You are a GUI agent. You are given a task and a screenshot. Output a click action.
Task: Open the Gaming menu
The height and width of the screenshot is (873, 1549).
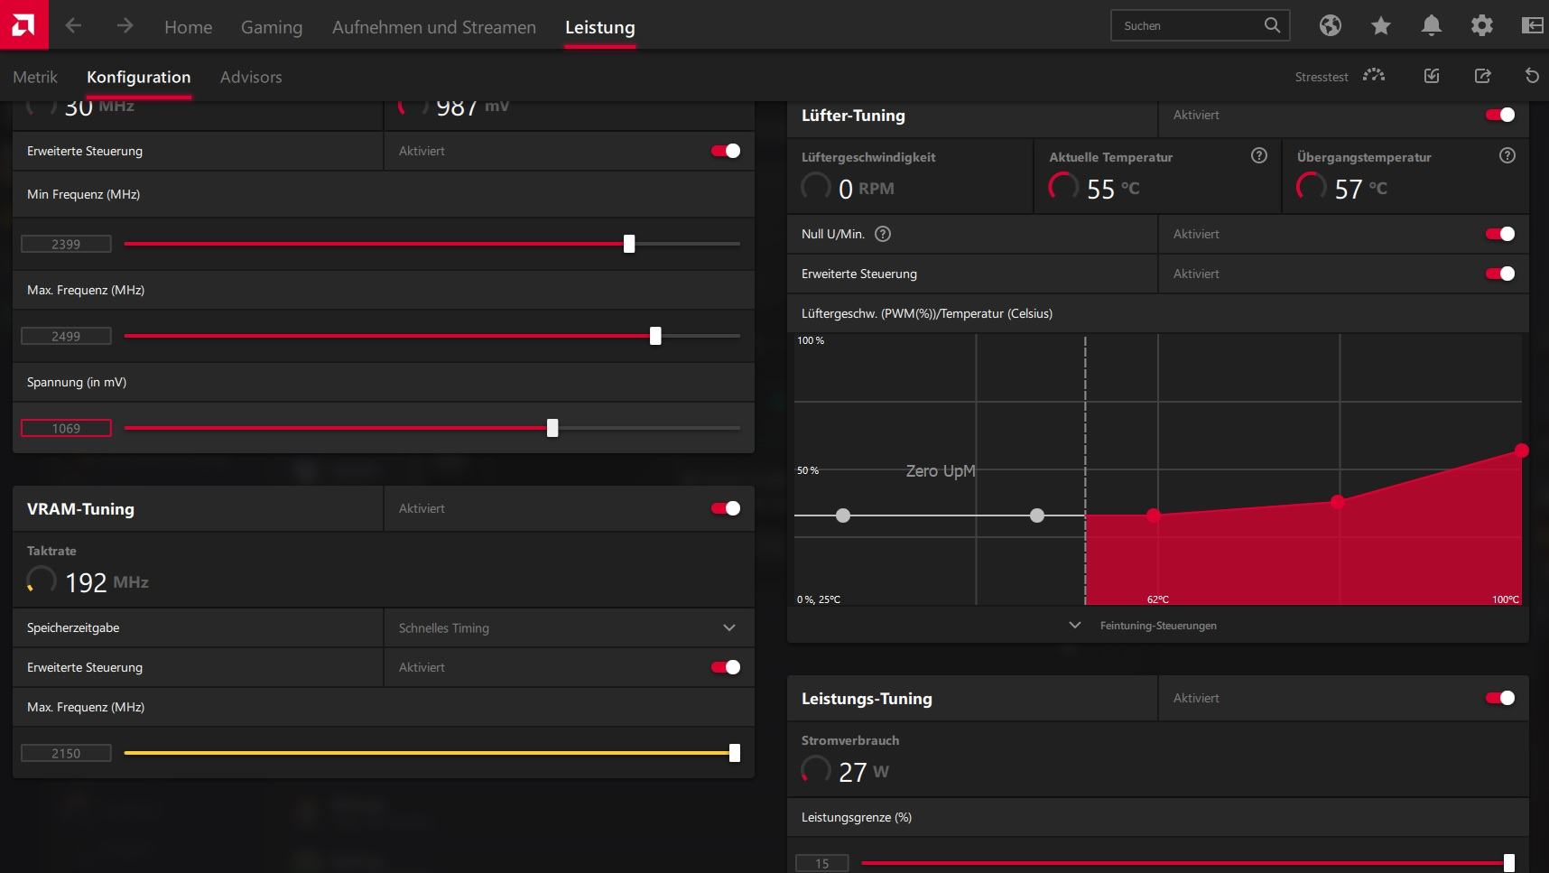pyautogui.click(x=272, y=27)
